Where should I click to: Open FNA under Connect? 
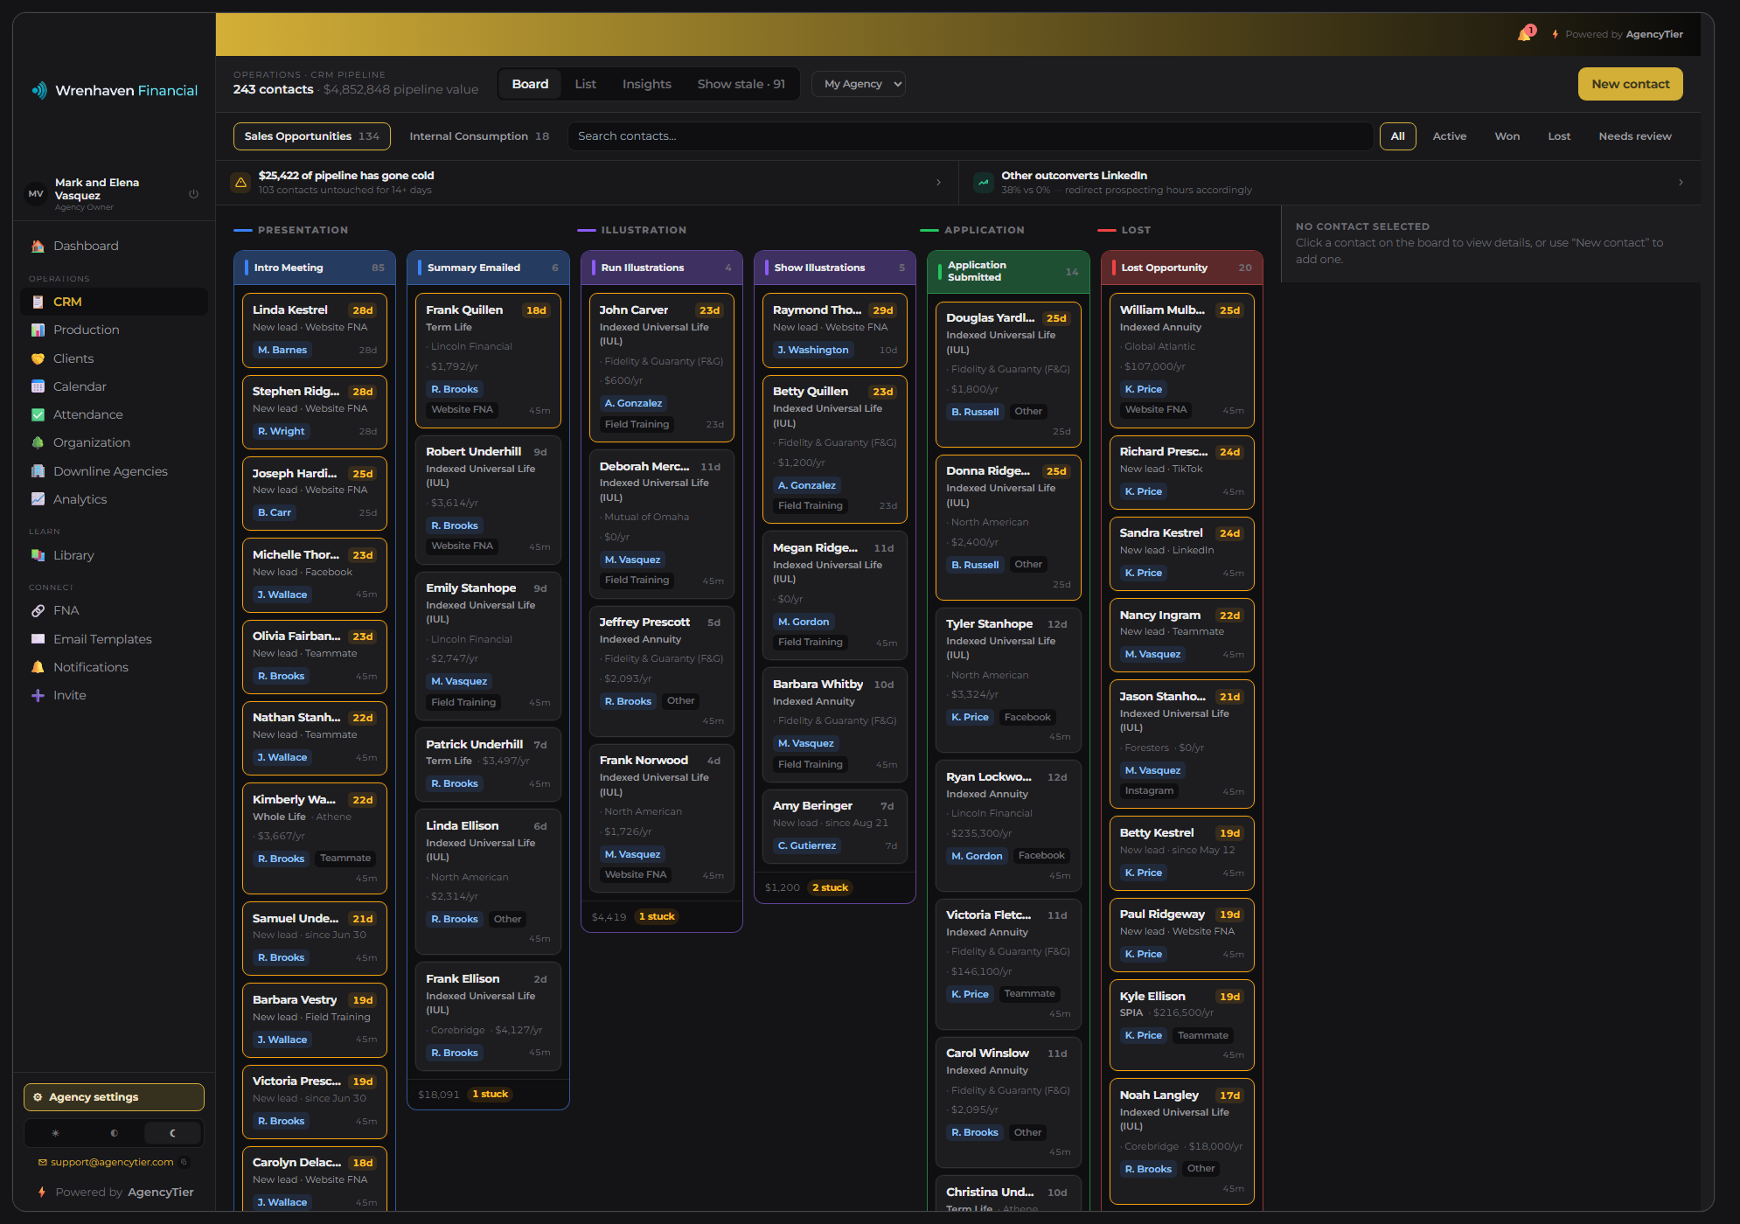(x=114, y=610)
